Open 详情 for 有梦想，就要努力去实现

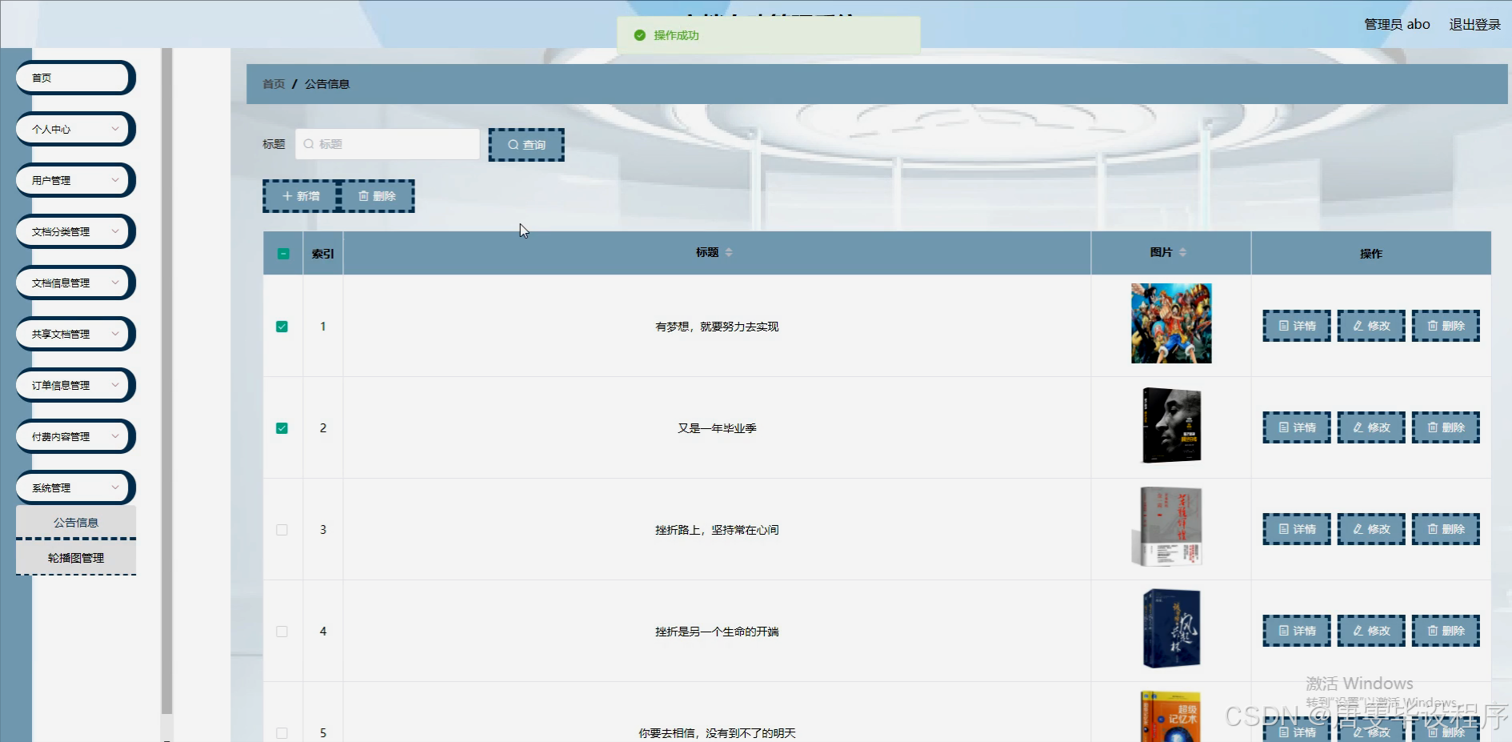coord(1297,326)
